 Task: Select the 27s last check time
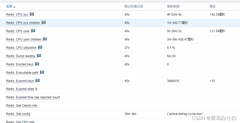click(127, 48)
